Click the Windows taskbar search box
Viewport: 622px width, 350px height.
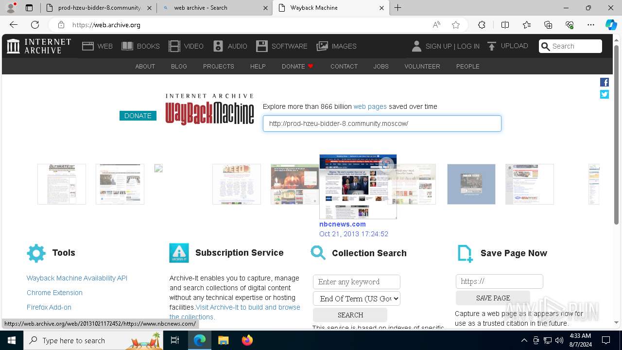(93, 340)
